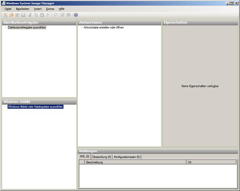Close the Windows System Image Manager window

(x=236, y=3)
